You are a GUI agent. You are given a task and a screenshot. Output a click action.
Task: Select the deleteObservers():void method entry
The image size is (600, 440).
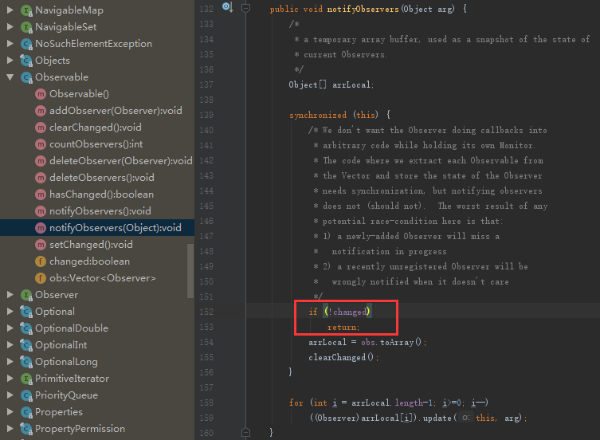(101, 178)
